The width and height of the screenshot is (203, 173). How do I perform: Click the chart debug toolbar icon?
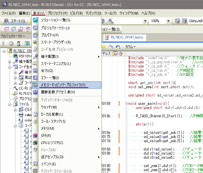pyautogui.click(x=20, y=29)
